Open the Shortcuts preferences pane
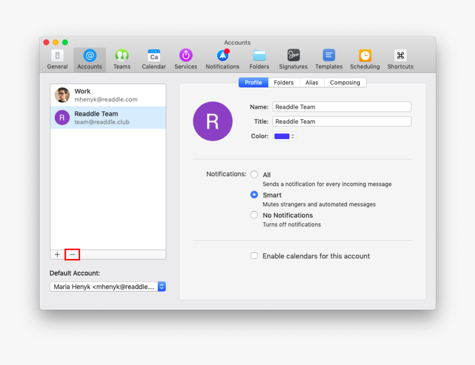The width and height of the screenshot is (475, 365). tap(400, 60)
